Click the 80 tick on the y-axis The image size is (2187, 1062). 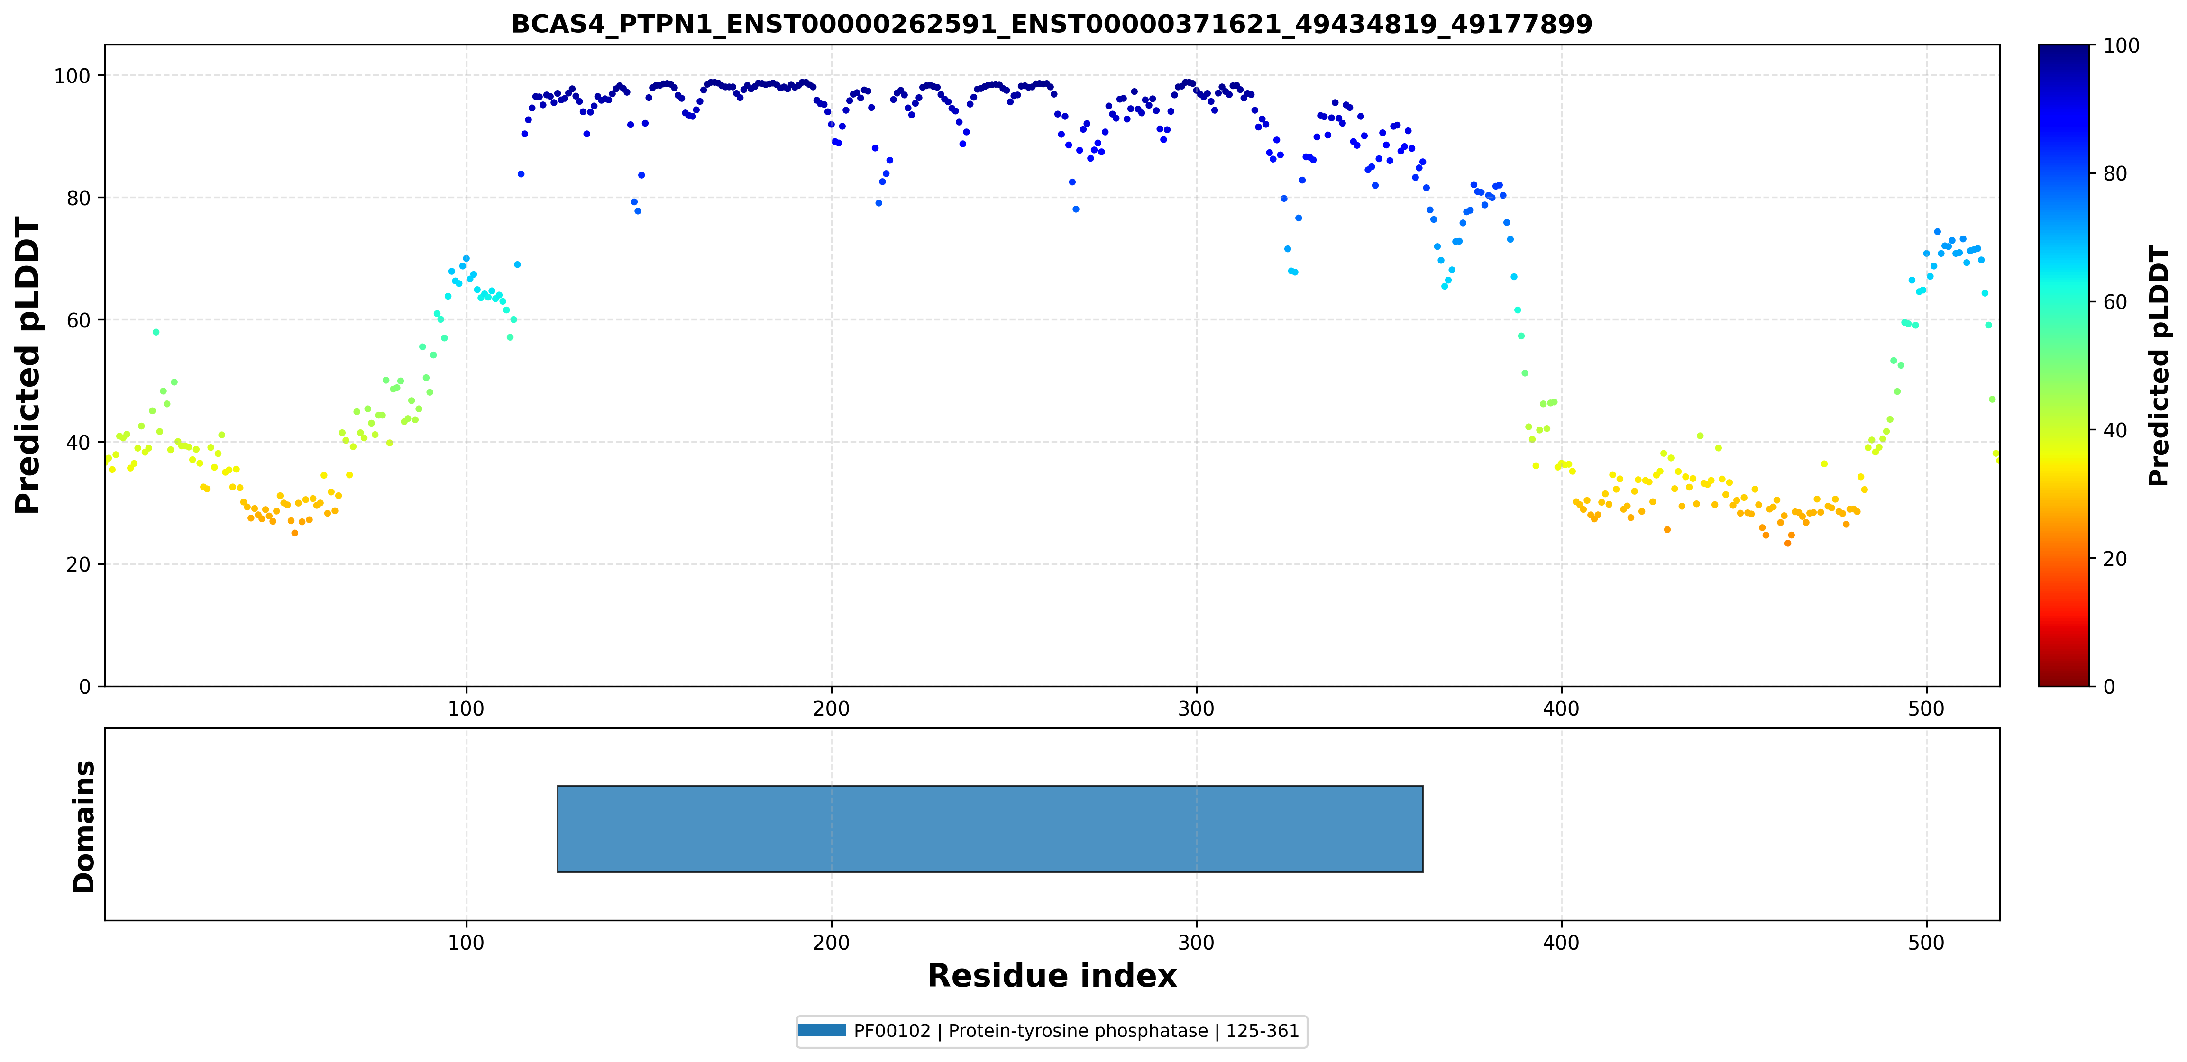click(78, 198)
